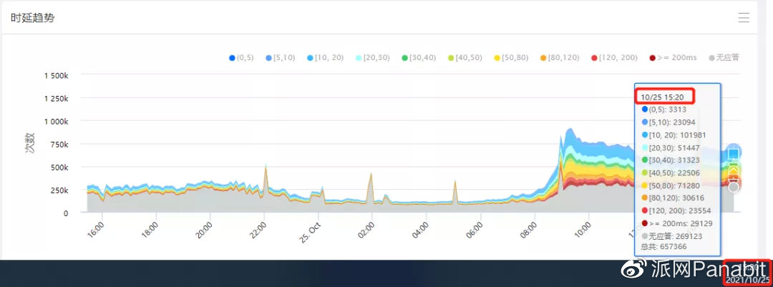Click the 06:00 x-axis label

click(x=475, y=230)
